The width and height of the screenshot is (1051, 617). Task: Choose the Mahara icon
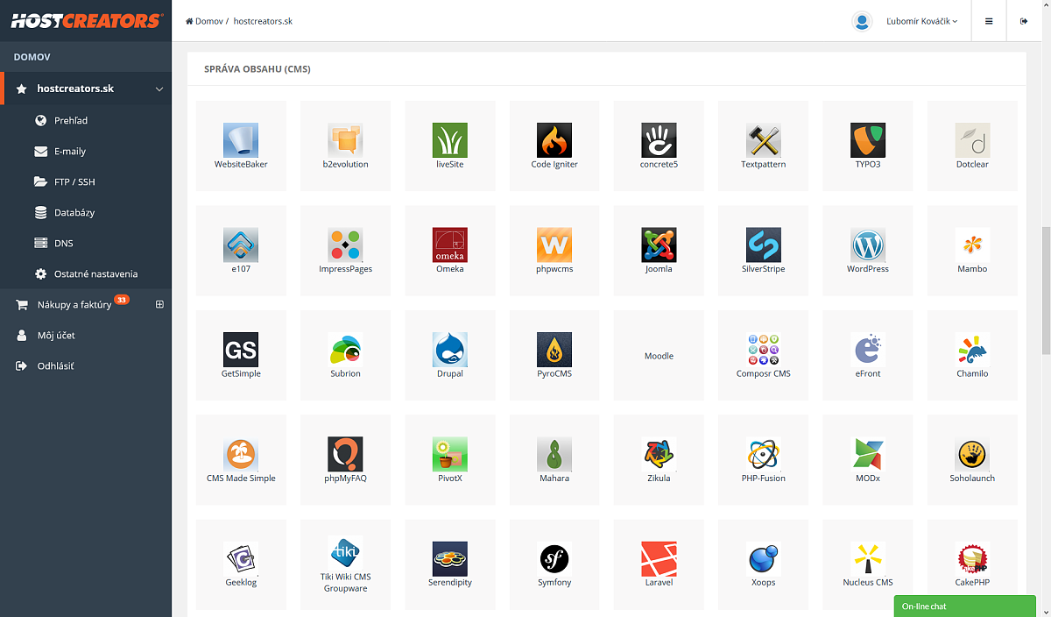(x=554, y=454)
